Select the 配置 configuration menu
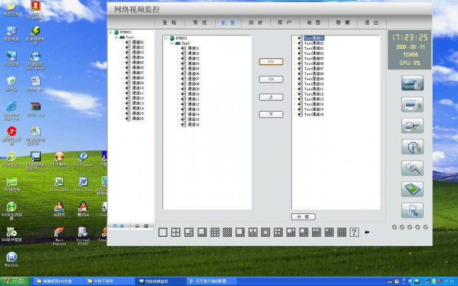The image size is (458, 286). click(228, 22)
